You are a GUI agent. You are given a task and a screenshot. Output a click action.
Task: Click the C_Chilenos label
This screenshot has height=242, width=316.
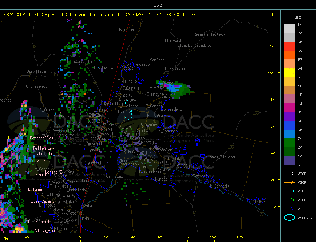click(37, 86)
